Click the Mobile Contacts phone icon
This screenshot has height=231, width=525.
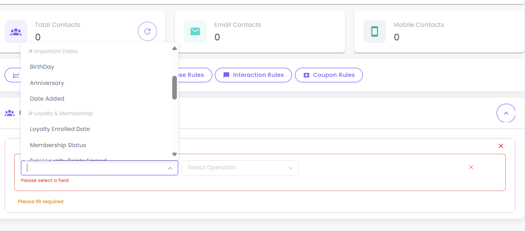pos(374,32)
